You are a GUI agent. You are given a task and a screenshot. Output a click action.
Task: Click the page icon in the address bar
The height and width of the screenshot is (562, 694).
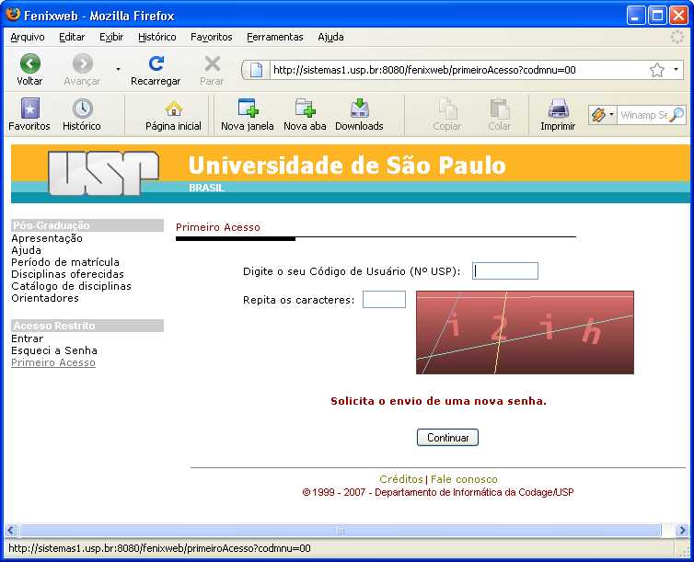tap(256, 70)
